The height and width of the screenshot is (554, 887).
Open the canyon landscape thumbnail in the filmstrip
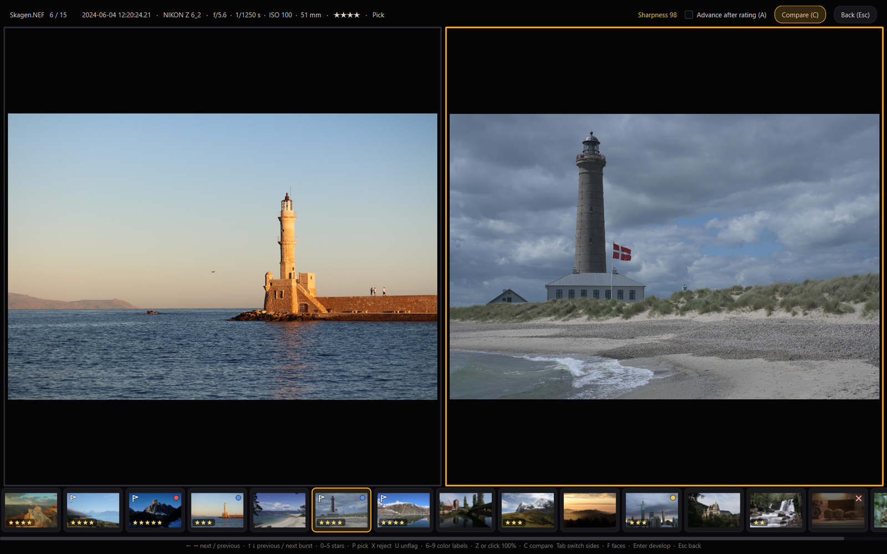tap(31, 510)
